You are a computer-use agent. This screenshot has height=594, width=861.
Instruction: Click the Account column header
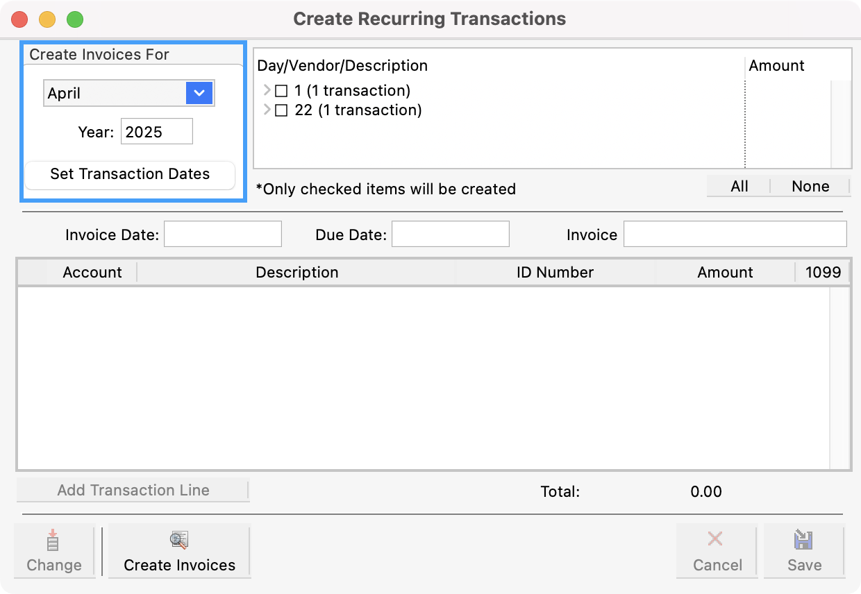[x=92, y=272]
